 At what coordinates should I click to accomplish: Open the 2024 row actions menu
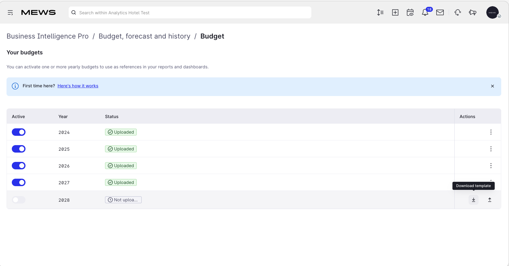[491, 132]
